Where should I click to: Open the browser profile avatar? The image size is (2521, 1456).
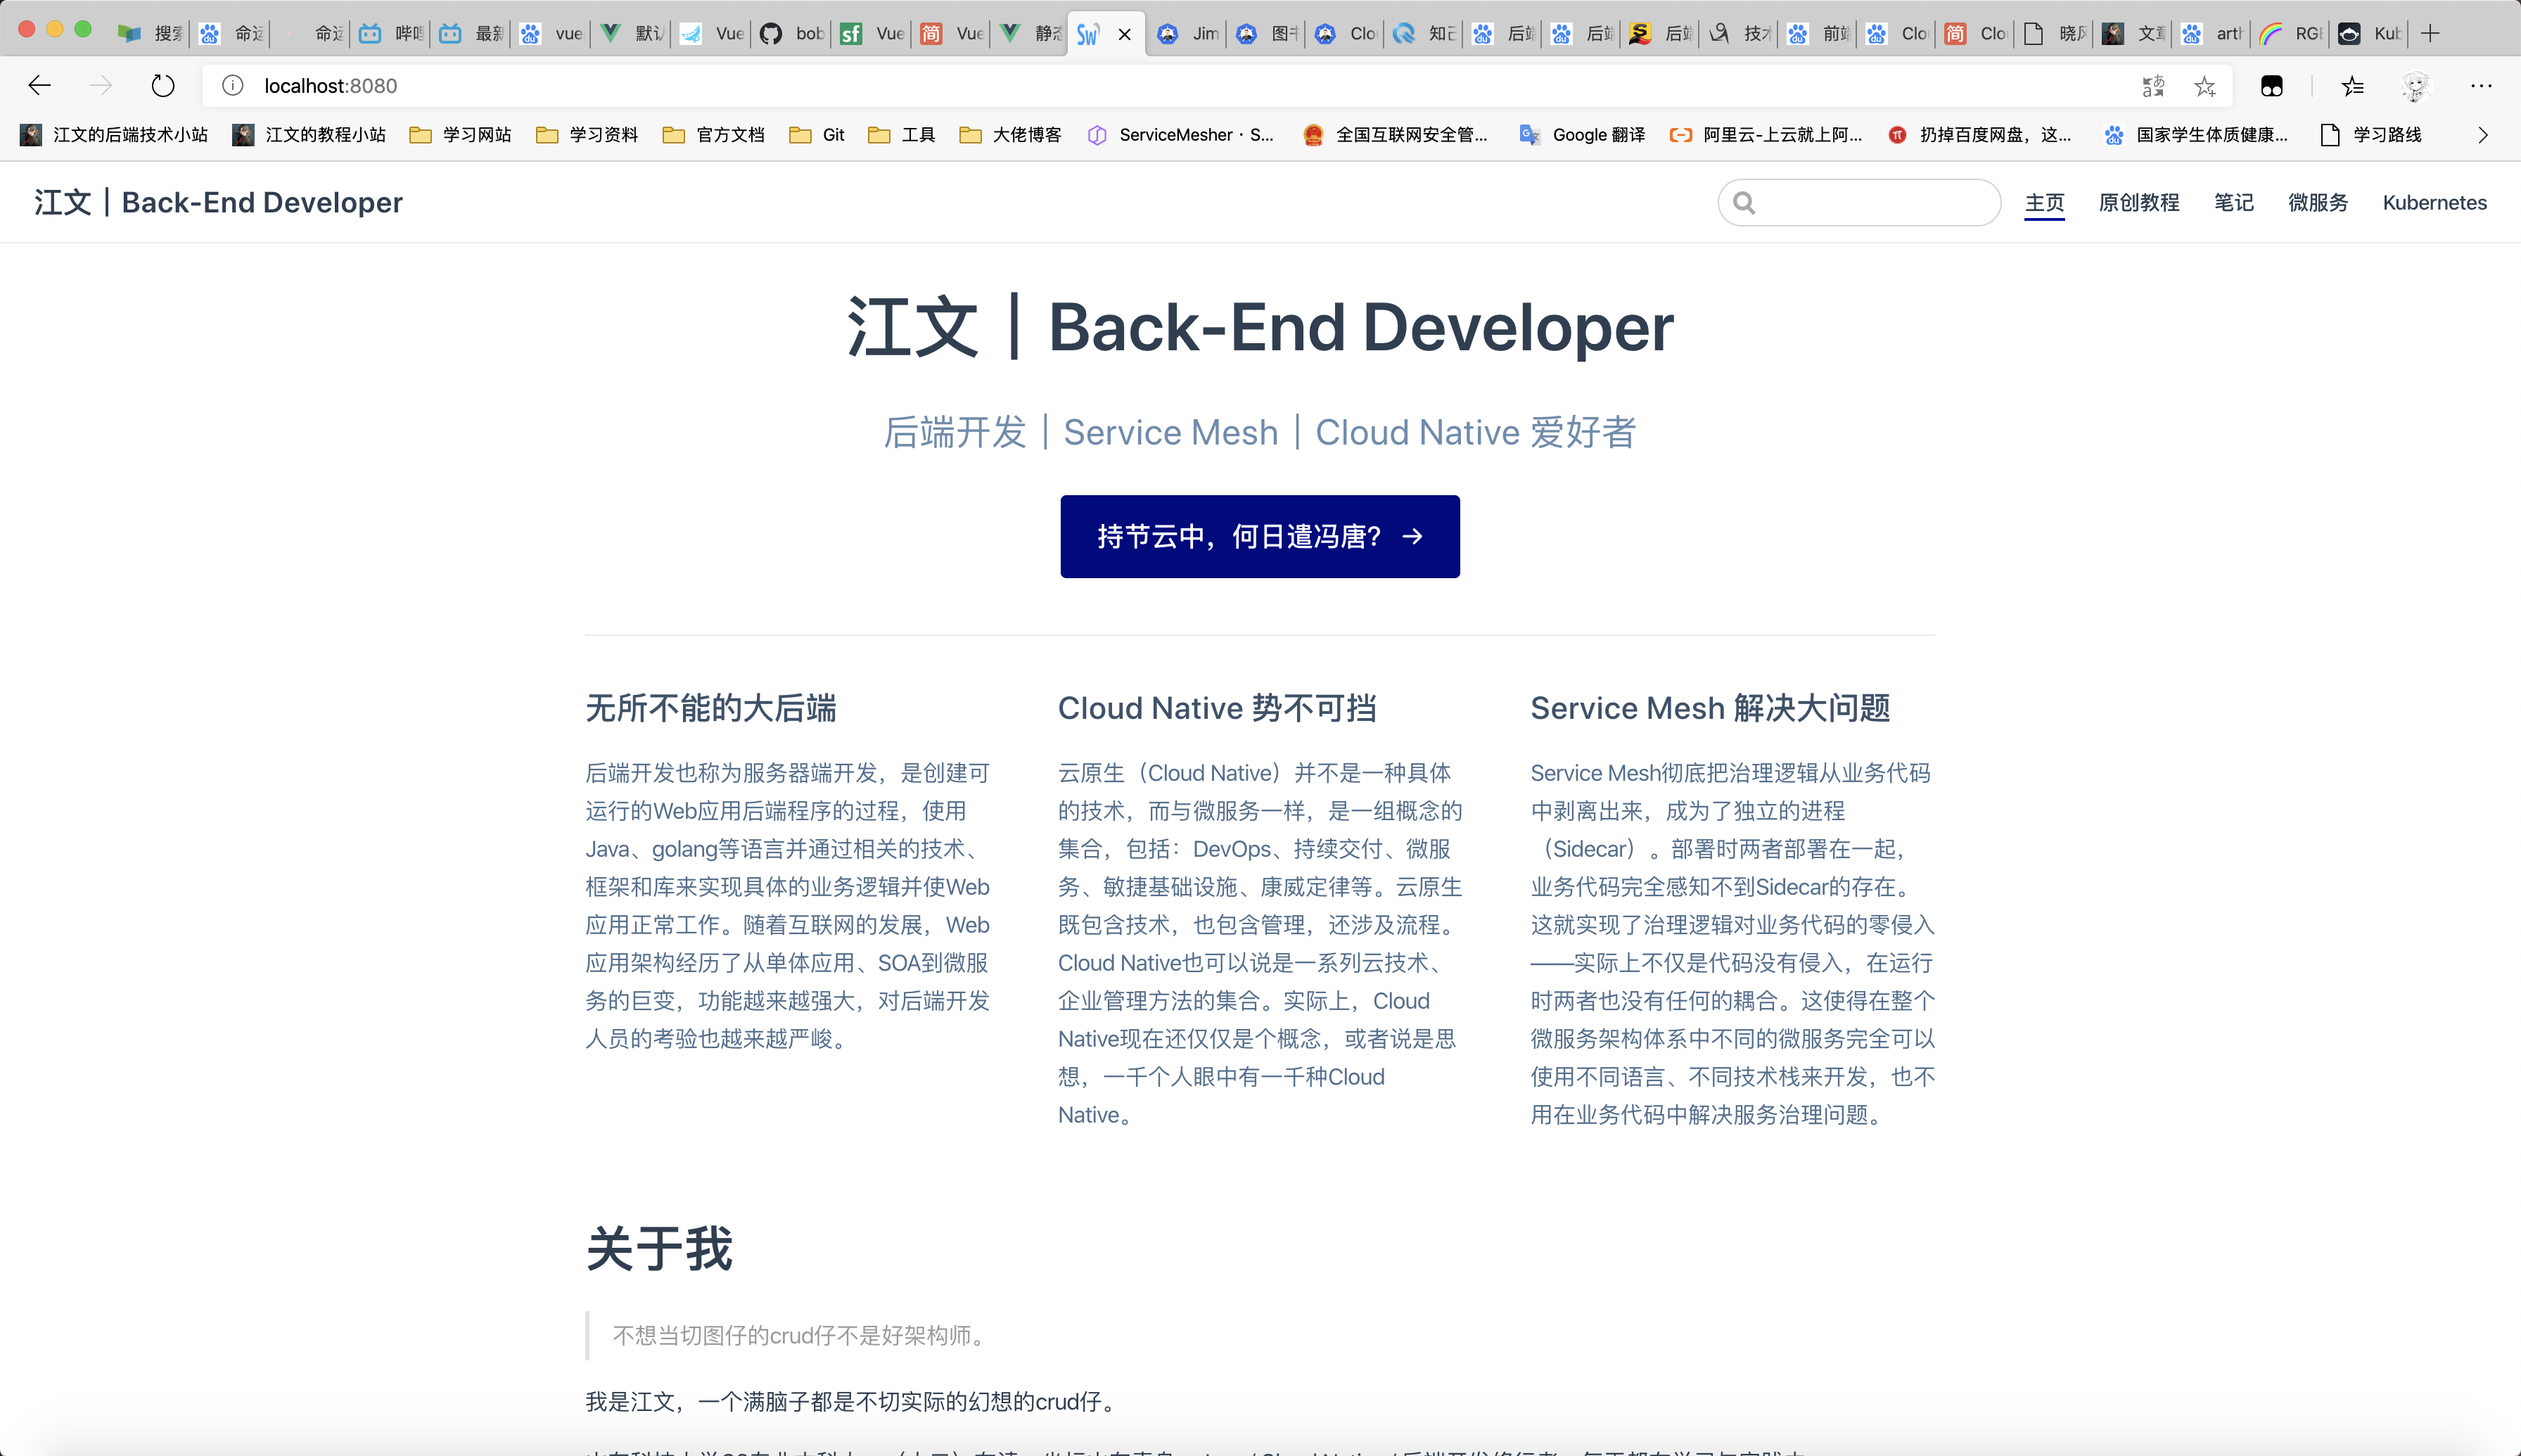click(x=2415, y=86)
